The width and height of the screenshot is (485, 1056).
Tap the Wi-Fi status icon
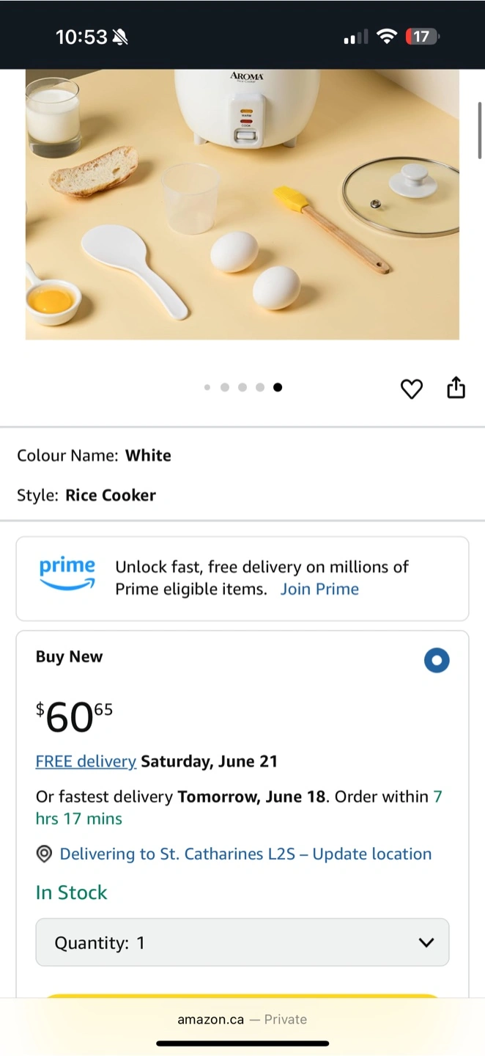(x=386, y=36)
